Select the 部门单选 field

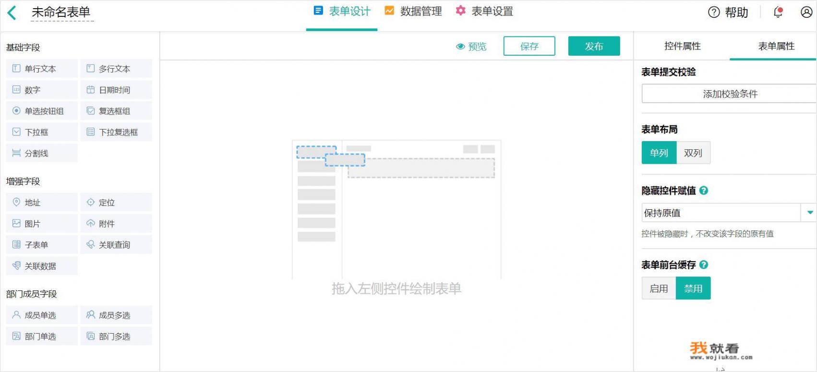point(42,336)
